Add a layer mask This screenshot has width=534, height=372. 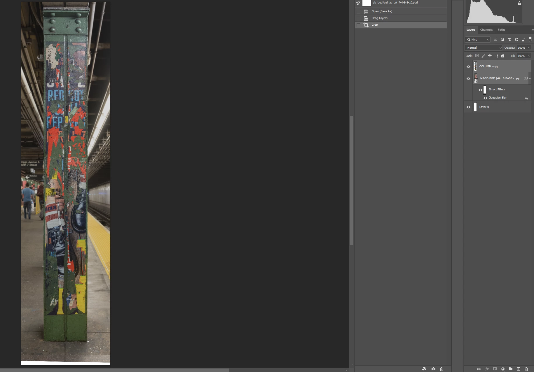(495, 369)
